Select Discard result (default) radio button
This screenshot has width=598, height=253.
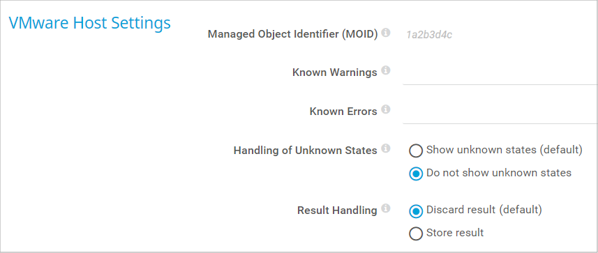[x=416, y=211]
